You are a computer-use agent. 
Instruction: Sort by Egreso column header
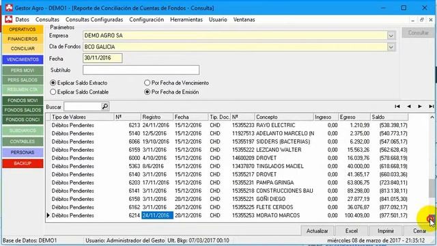[354, 117]
